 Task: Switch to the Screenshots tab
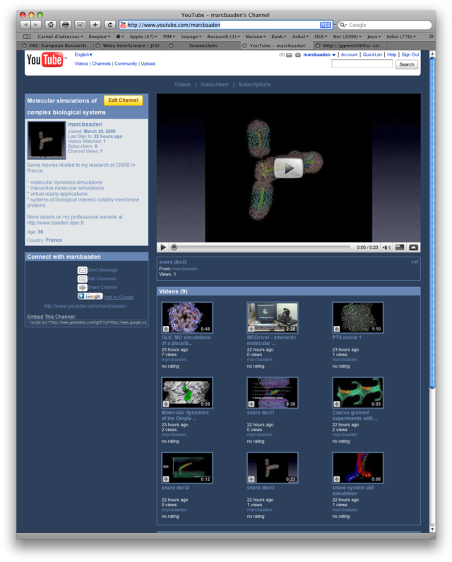203,45
